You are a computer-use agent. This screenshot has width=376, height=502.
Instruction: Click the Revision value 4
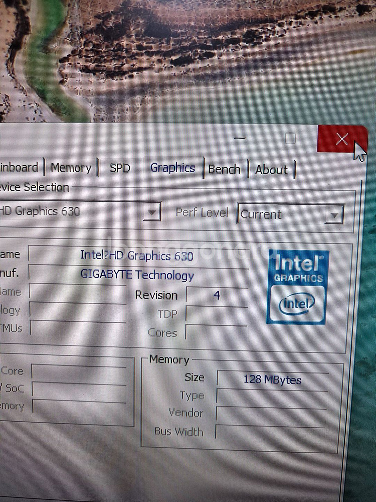pyautogui.click(x=217, y=295)
